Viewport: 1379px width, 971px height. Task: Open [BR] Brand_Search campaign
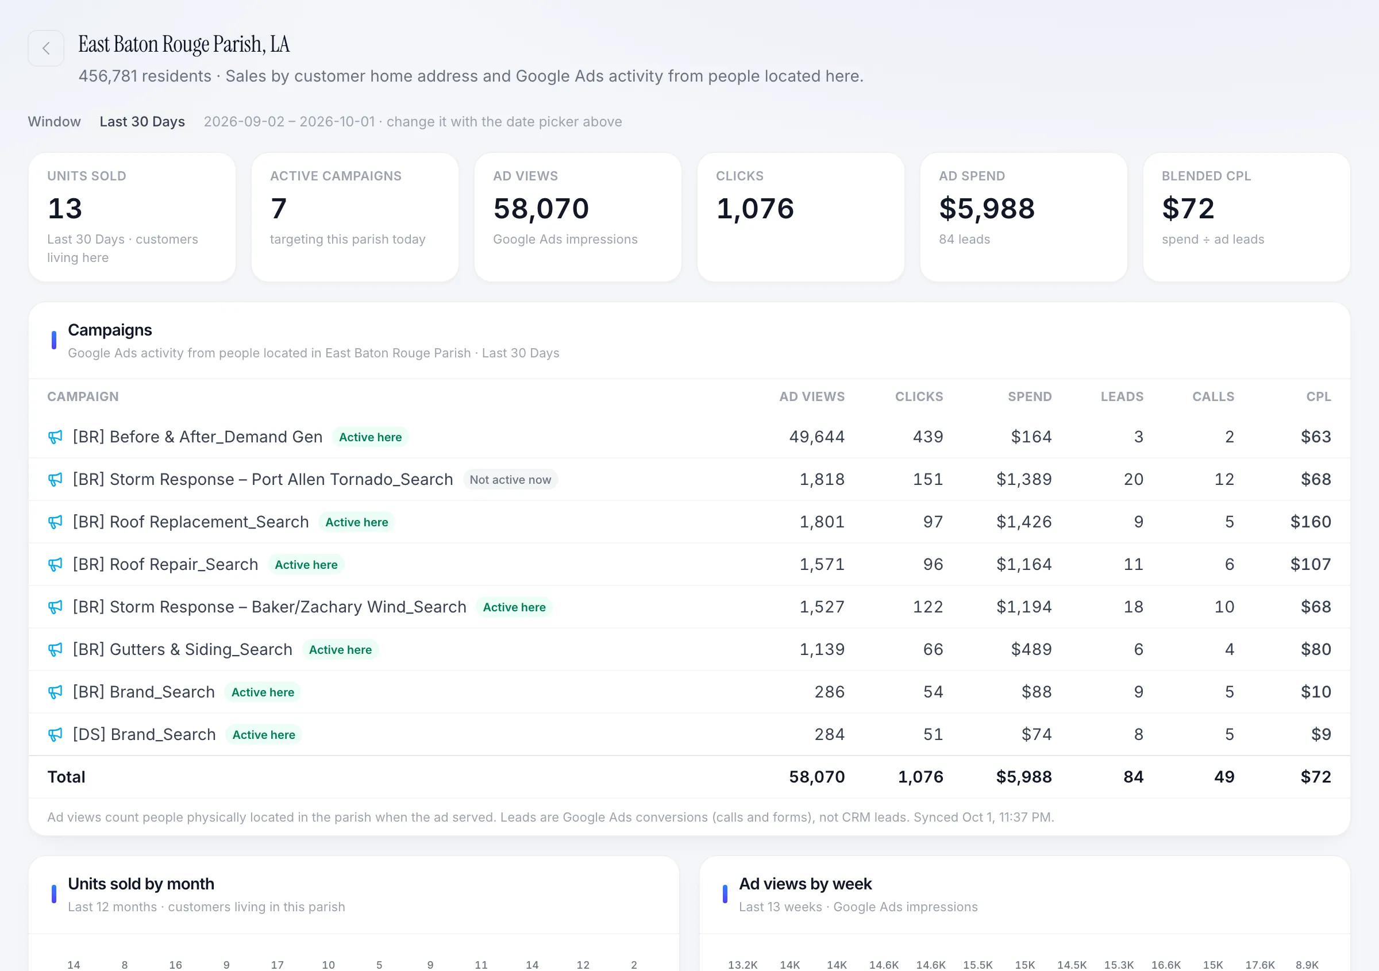(x=144, y=692)
